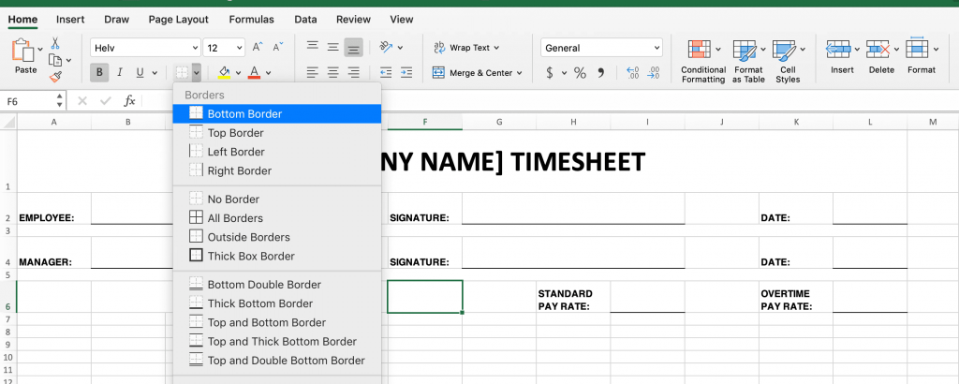The width and height of the screenshot is (959, 384).
Task: Choose No Border option
Action: coord(277,199)
